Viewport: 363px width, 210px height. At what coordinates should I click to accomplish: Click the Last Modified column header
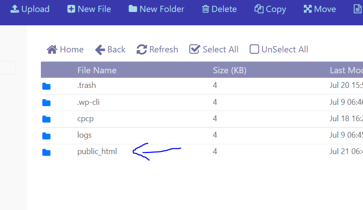[x=346, y=70]
